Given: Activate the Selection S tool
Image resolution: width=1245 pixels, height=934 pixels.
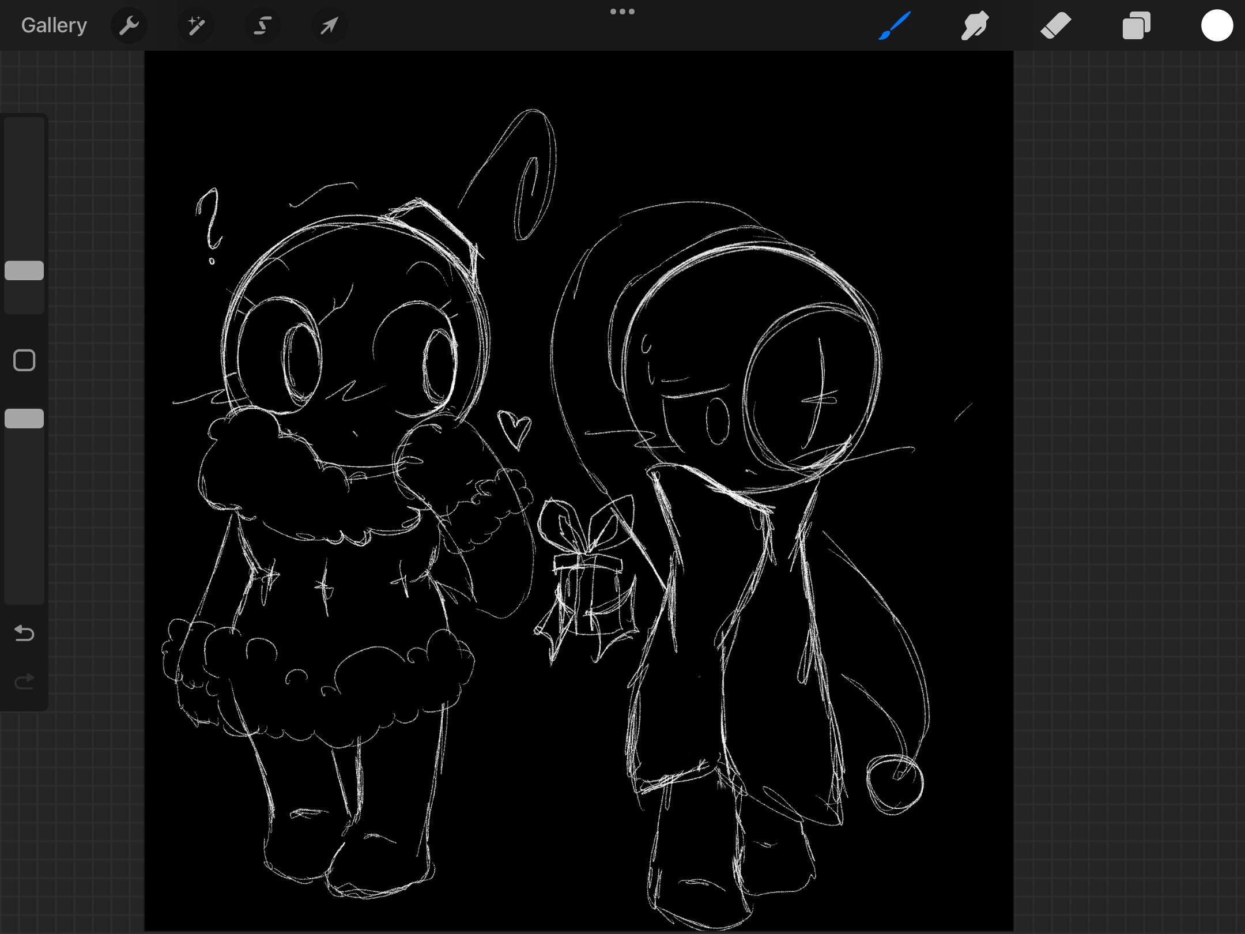Looking at the screenshot, I should 263,25.
